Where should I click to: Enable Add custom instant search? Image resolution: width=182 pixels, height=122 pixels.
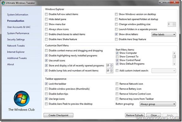point(117,71)
